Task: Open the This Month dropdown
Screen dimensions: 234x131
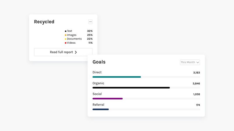Action: (x=190, y=62)
